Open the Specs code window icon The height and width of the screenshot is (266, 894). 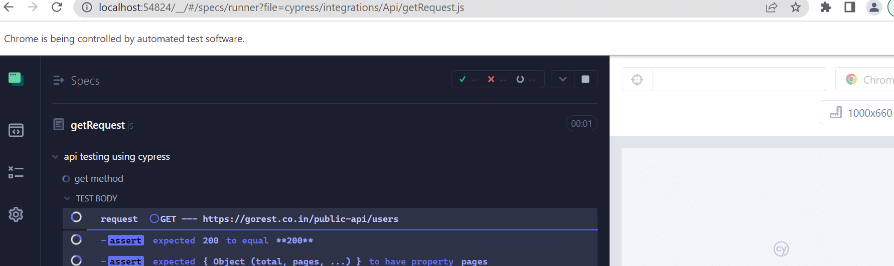[16, 130]
